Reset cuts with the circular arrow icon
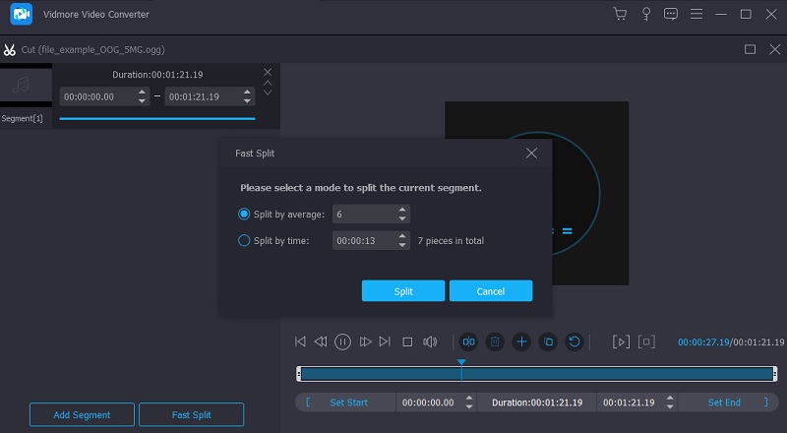The width and height of the screenshot is (787, 433). (x=575, y=341)
